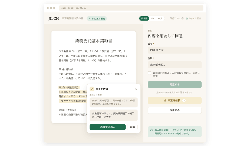Click the sparkle icon in かんたん要約
This screenshot has width=250, height=146.
pos(90,18)
